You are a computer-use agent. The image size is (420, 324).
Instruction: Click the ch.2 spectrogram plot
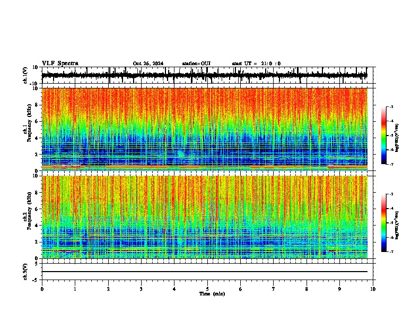coord(205,217)
